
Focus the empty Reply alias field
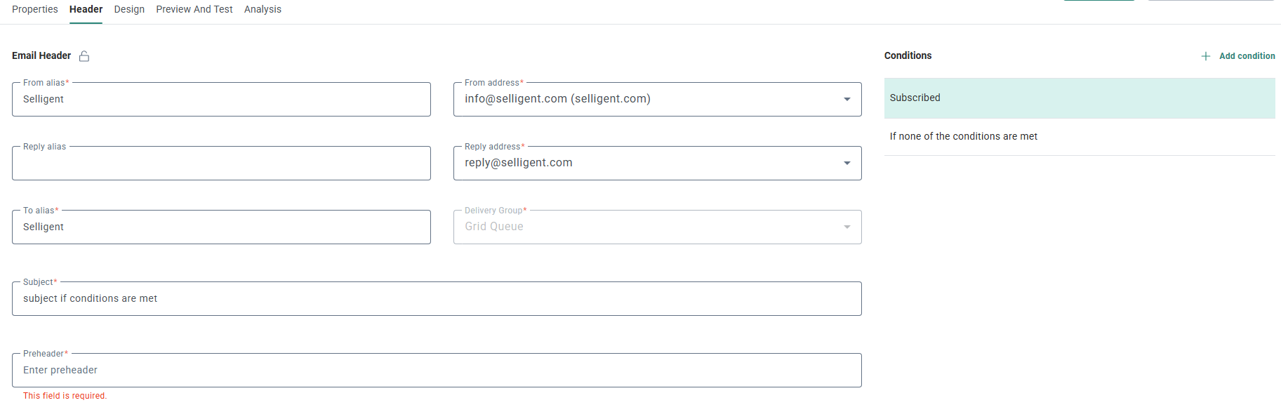pos(221,164)
